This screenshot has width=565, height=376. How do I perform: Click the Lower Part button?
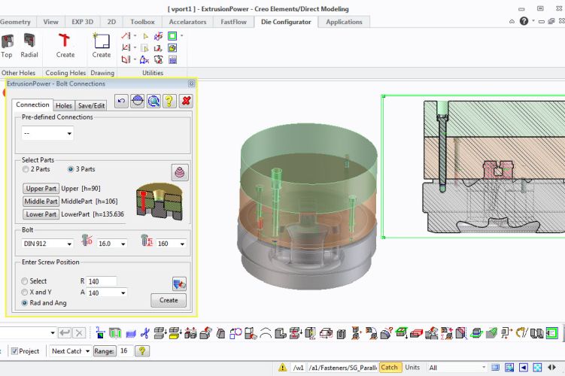pyautogui.click(x=41, y=214)
